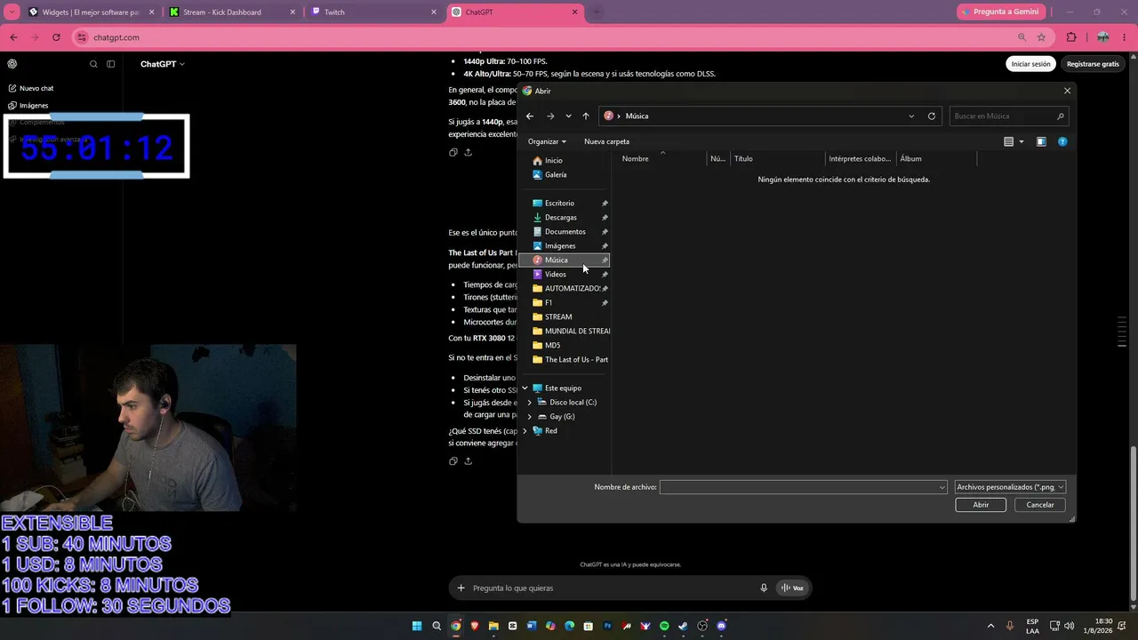This screenshot has width=1138, height=640.
Task: Open the view options dropdown arrow
Action: pyautogui.click(x=1021, y=141)
